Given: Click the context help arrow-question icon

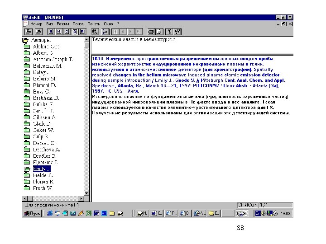Looking at the screenshot, I should tap(177, 32).
